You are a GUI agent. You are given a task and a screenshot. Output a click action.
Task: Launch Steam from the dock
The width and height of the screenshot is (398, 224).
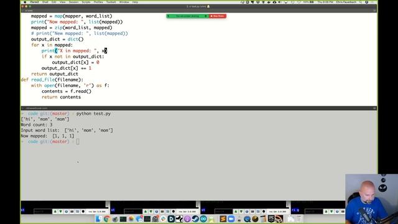click(x=195, y=218)
